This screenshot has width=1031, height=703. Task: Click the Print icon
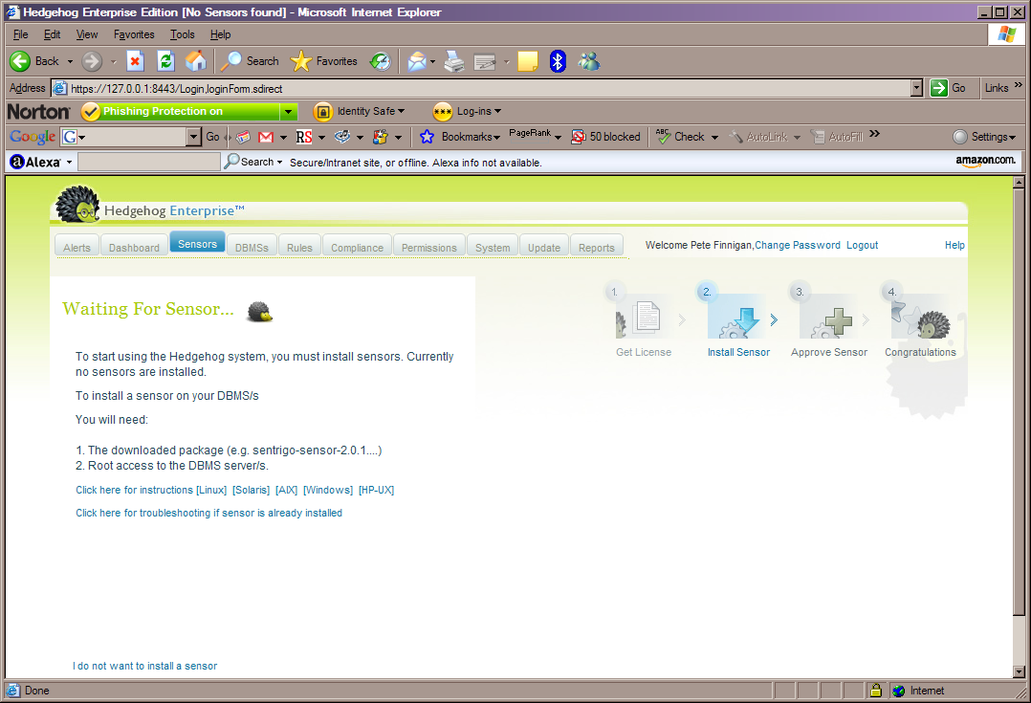(453, 61)
